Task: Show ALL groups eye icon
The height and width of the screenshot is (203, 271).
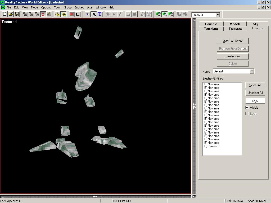Action: pyautogui.click(x=159, y=14)
